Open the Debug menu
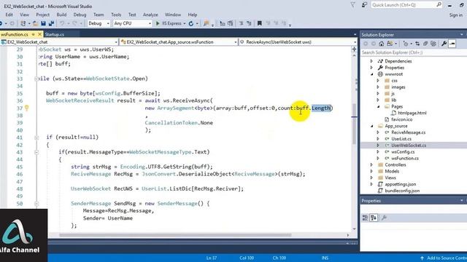The height and width of the screenshot is (262, 467). click(x=80, y=15)
